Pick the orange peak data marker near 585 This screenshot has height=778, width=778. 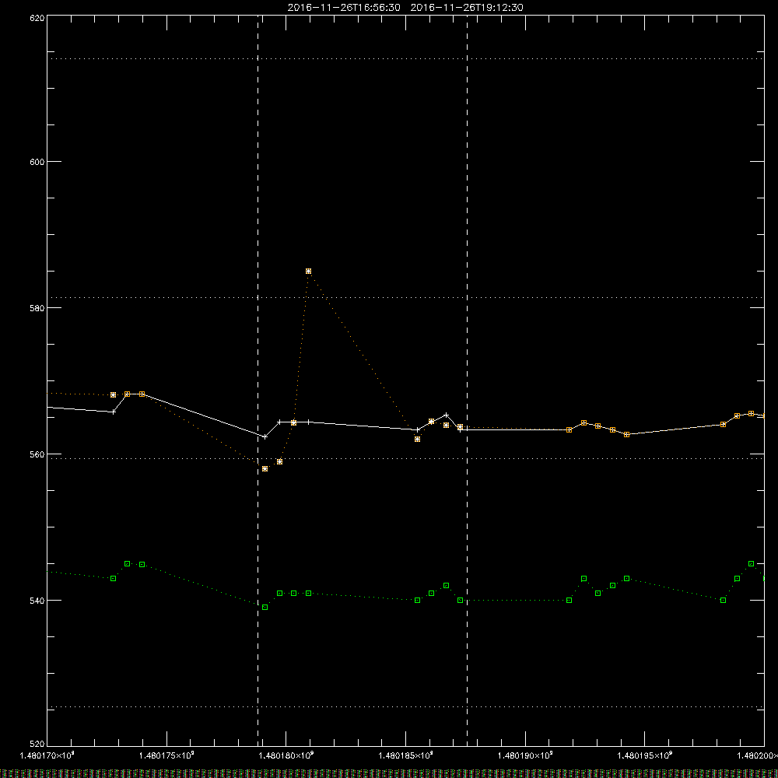309,272
